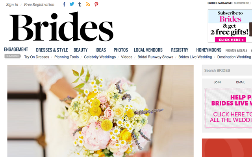Image resolution: width=252 pixels, height=157 pixels.
Task: Open the Free Registration link
Action: tap(39, 4)
